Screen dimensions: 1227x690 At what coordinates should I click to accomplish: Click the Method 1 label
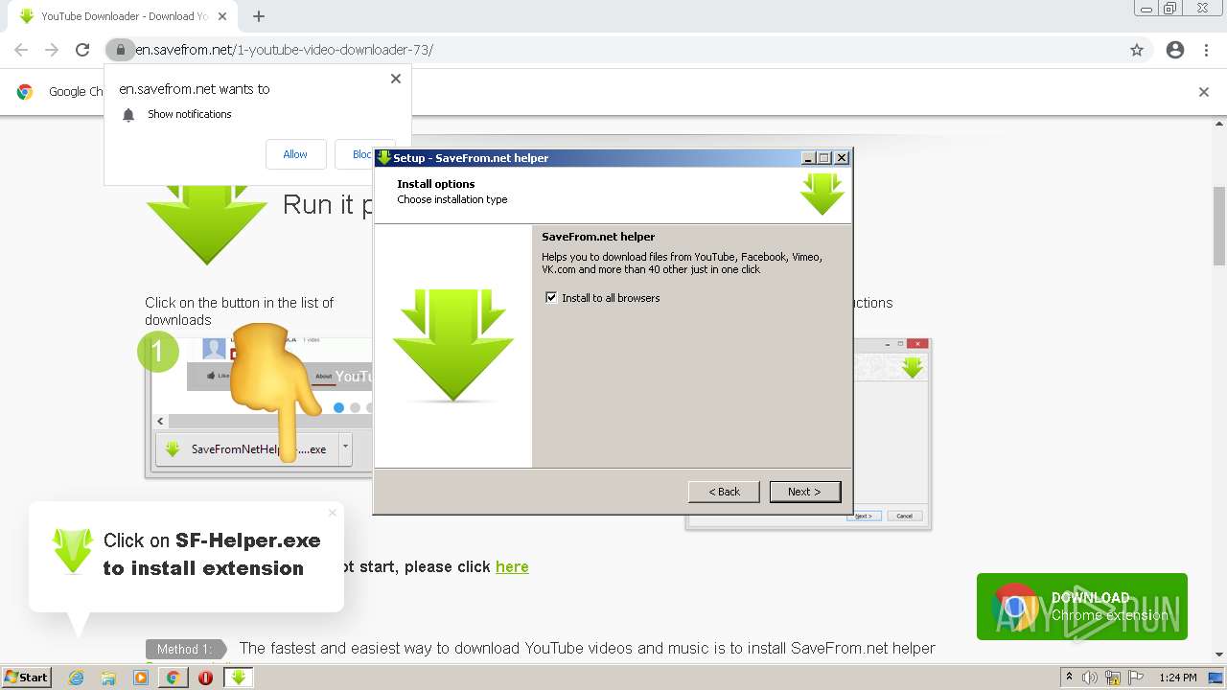tap(184, 649)
